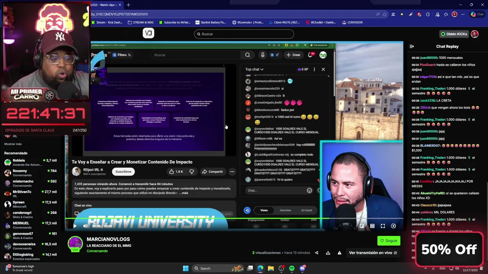Open Edge settings and more menu
Image resolution: width=488 pixels, height=274 pixels.
[463, 14]
